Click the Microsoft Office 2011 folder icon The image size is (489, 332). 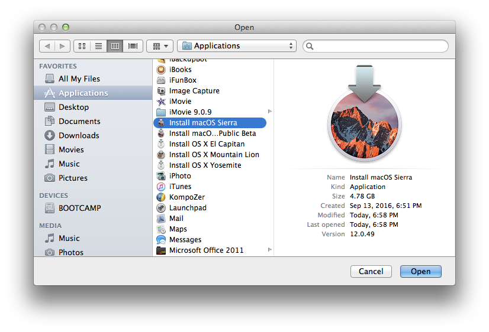point(161,250)
